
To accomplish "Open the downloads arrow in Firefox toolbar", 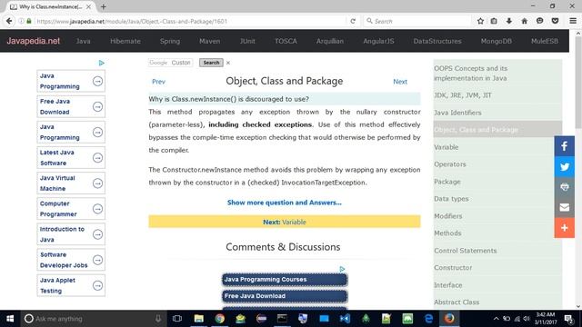I will pos(509,21).
